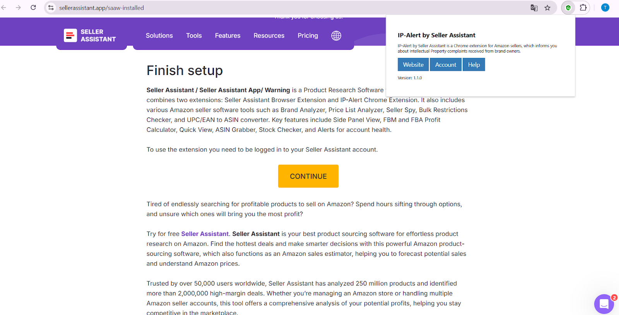Open the Chrome extensions puzzle icon
The height and width of the screenshot is (315, 619).
click(x=583, y=8)
